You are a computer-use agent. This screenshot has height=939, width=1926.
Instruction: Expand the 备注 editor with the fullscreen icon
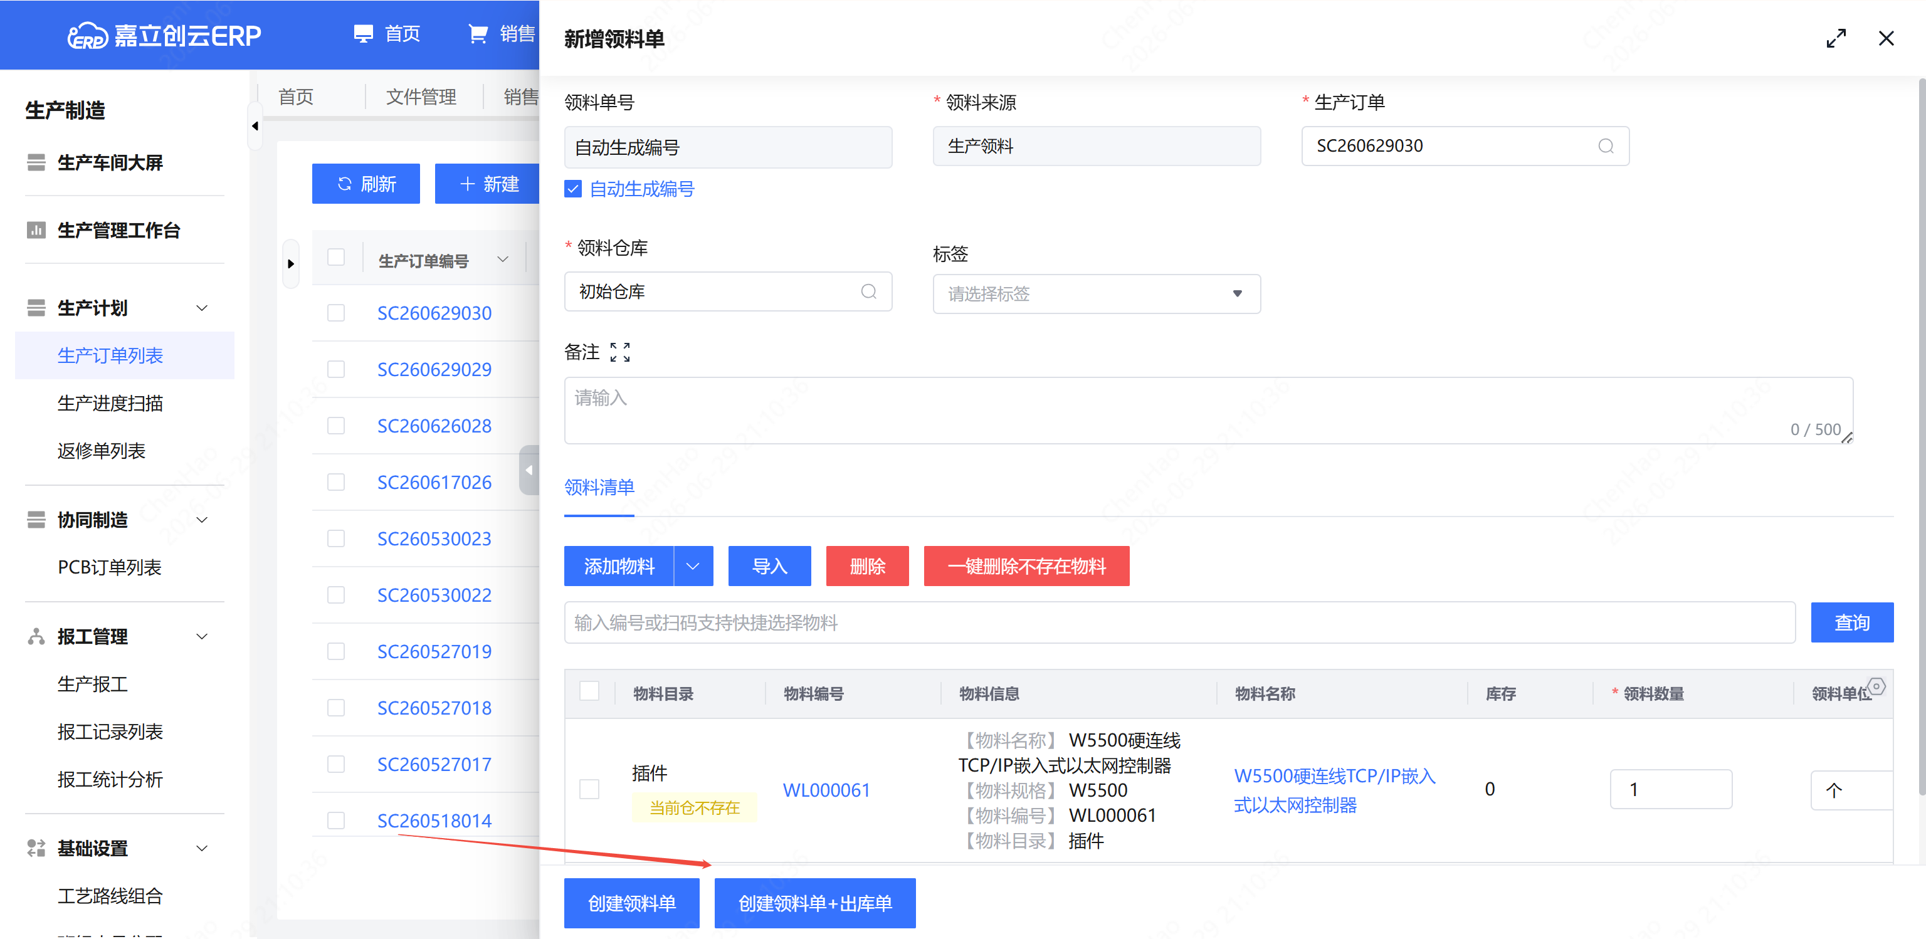point(620,352)
